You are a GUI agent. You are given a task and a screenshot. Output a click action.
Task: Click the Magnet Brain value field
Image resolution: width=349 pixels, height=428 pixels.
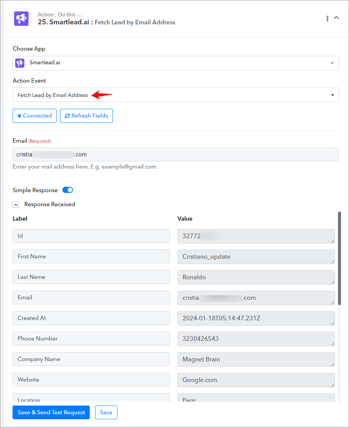pyautogui.click(x=256, y=360)
